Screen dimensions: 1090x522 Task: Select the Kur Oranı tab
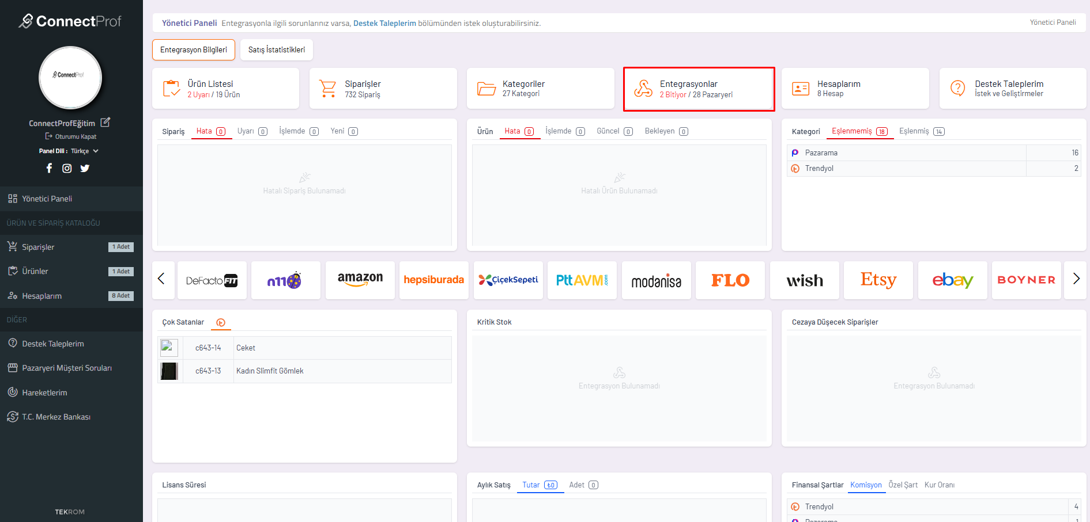pos(940,485)
